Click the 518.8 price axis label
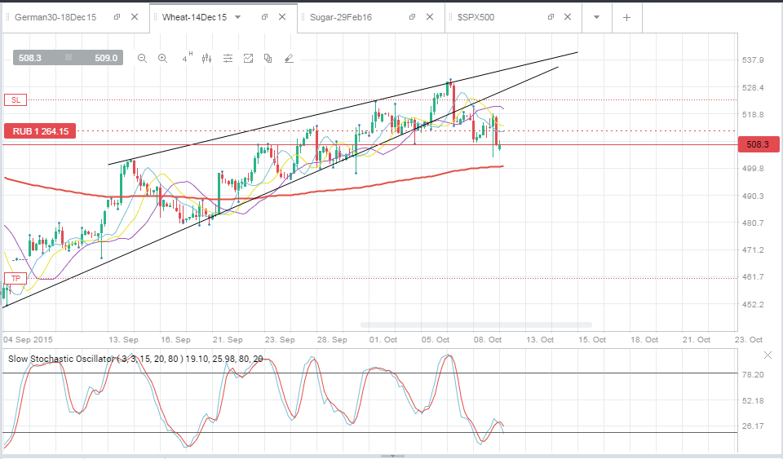 click(x=753, y=115)
